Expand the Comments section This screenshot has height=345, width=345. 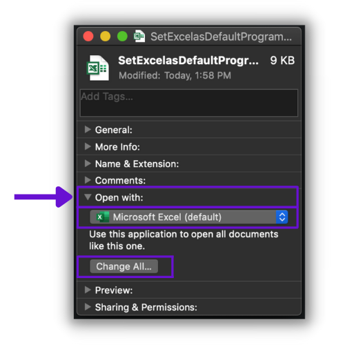[88, 180]
